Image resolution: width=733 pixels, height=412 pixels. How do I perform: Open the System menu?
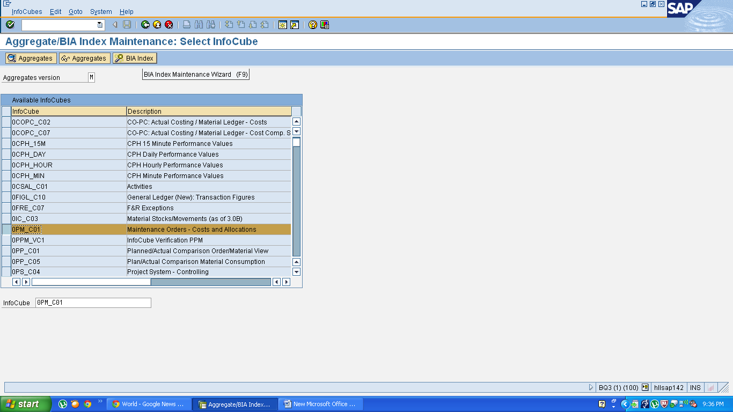tap(101, 12)
